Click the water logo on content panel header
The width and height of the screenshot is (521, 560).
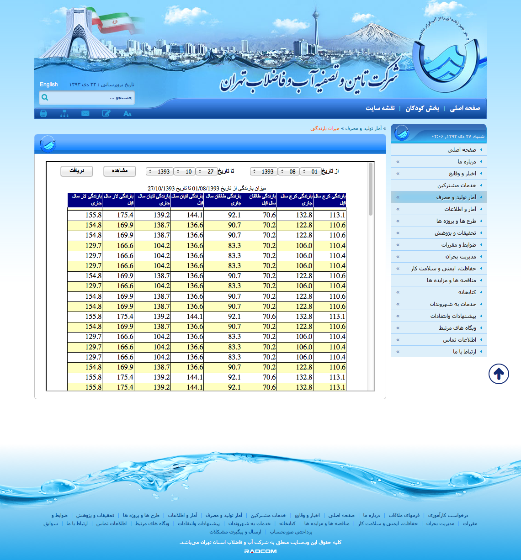point(48,144)
